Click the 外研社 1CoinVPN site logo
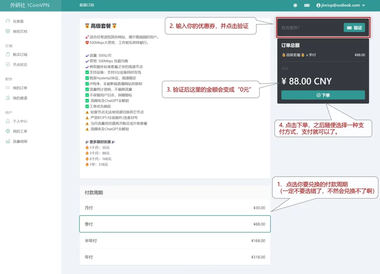Viewport: 380px width, 274px height. 30,5
